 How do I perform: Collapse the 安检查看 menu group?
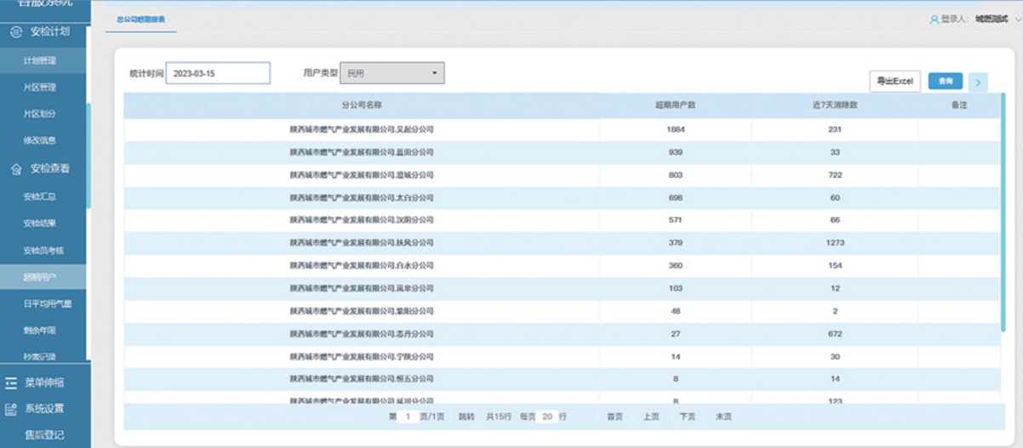[50, 169]
